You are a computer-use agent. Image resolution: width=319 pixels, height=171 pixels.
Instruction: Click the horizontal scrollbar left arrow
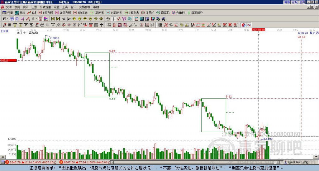(x=112, y=162)
